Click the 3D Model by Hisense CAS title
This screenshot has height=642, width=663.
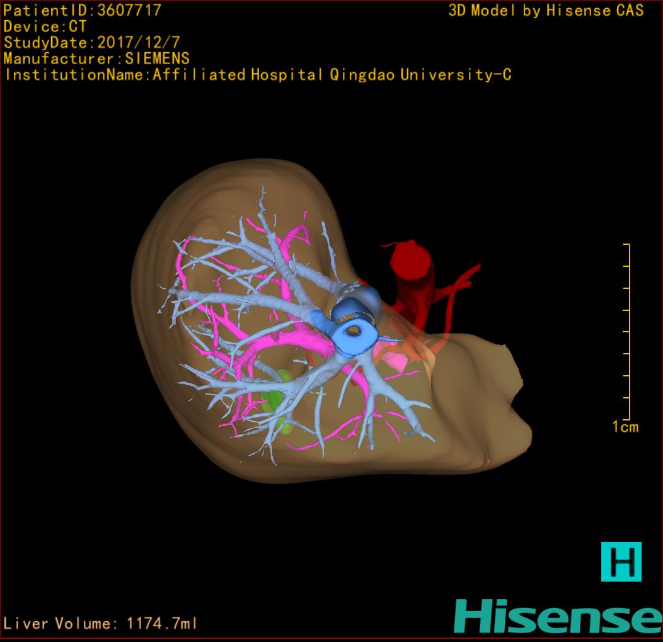(546, 10)
